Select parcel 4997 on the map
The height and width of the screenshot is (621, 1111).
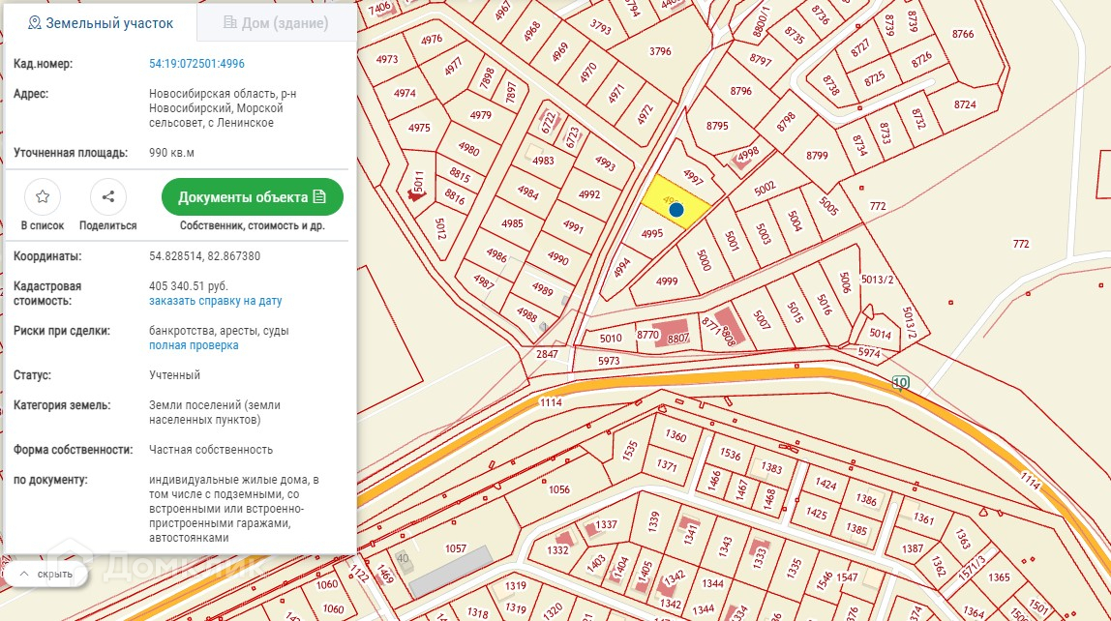[692, 175]
